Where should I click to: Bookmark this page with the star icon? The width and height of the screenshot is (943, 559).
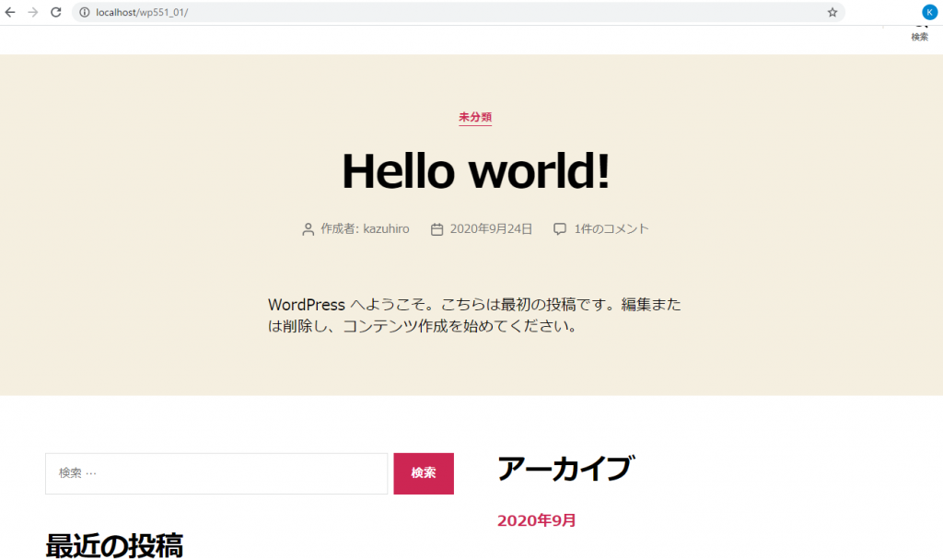click(x=832, y=12)
